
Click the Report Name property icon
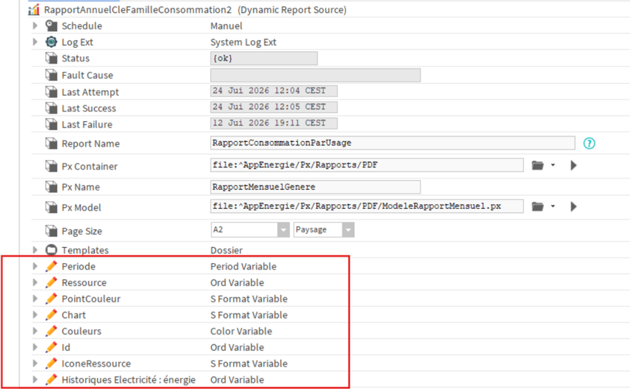pos(51,143)
